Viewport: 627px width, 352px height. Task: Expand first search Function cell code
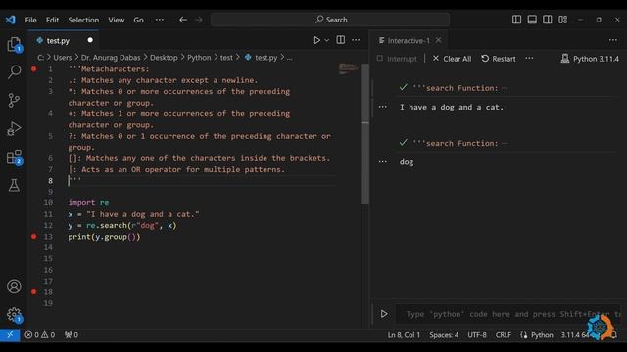(506, 88)
